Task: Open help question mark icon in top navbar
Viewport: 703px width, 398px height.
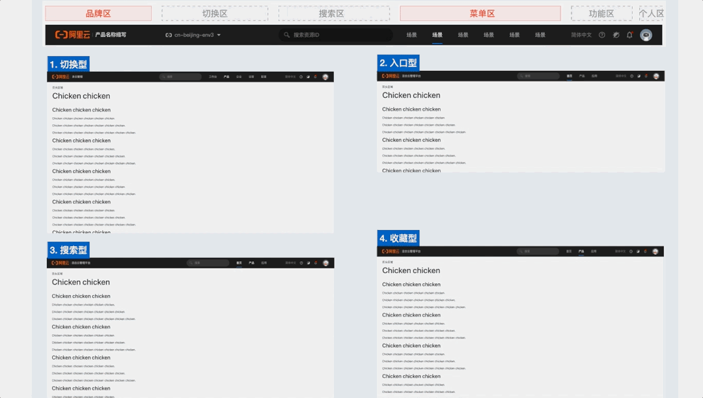Action: coord(601,35)
